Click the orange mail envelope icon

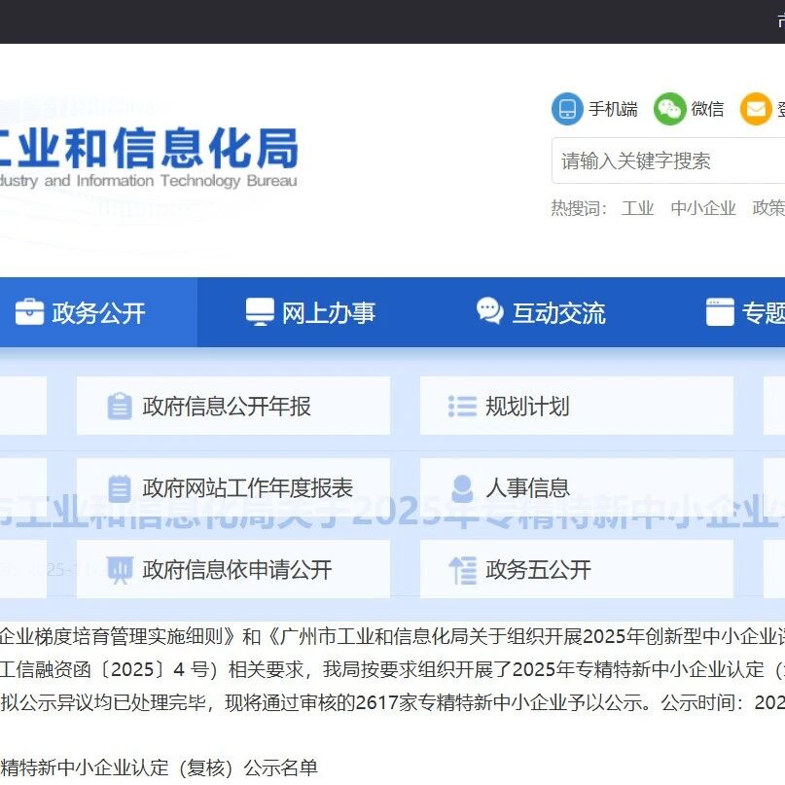click(x=756, y=109)
